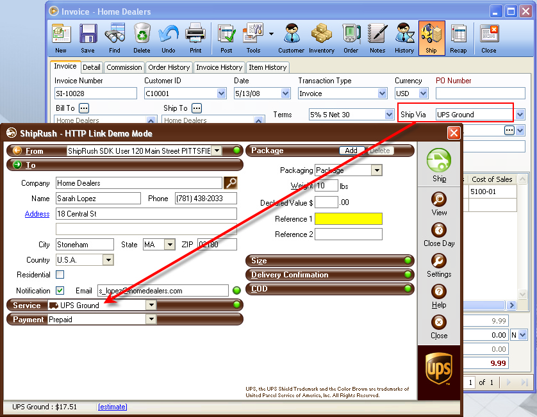Close the ShipRush dialog with red X

(x=454, y=133)
